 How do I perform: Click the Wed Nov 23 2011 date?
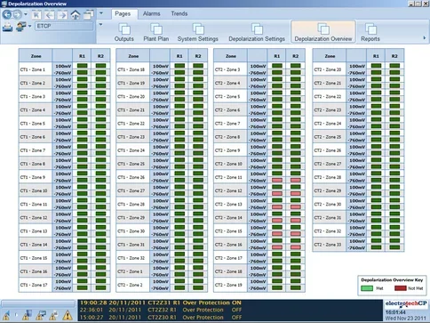click(x=406, y=319)
